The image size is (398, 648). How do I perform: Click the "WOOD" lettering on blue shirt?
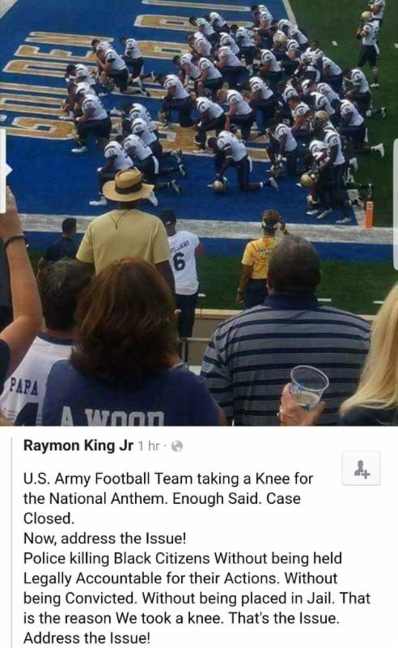coord(127,418)
